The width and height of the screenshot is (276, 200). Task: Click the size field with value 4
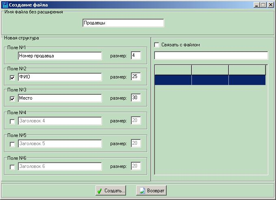136,56
